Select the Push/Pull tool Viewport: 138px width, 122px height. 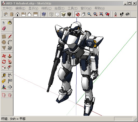click(10, 56)
